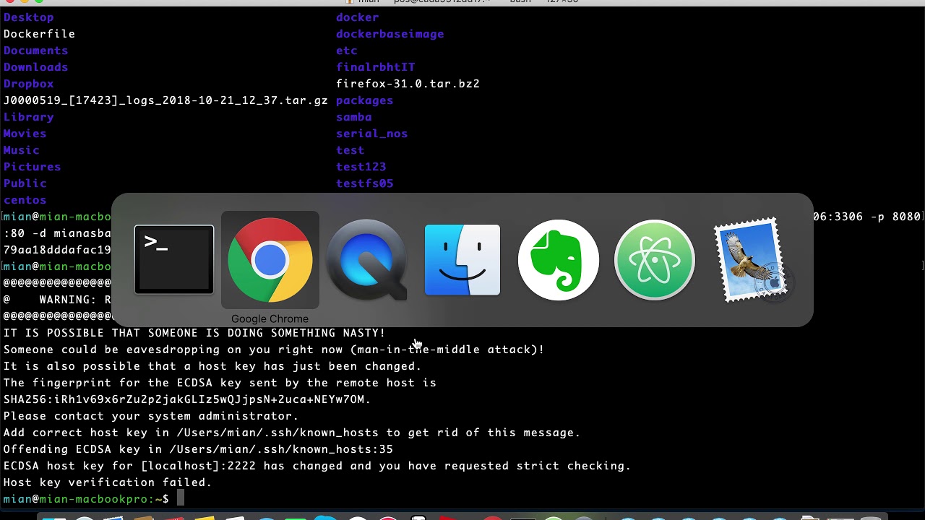This screenshot has height=520, width=925.
Task: Click 'Host key verification failed.' line
Action: 108,482
